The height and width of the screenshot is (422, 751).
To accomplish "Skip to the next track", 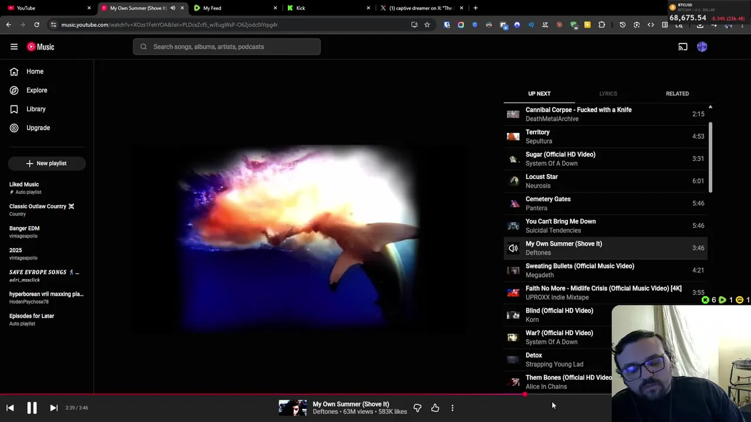I will 53,408.
